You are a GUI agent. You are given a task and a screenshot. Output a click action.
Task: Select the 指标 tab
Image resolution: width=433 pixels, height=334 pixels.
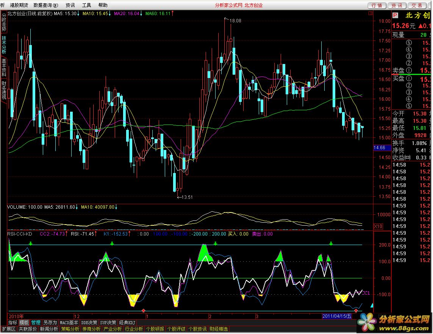(x=13, y=322)
